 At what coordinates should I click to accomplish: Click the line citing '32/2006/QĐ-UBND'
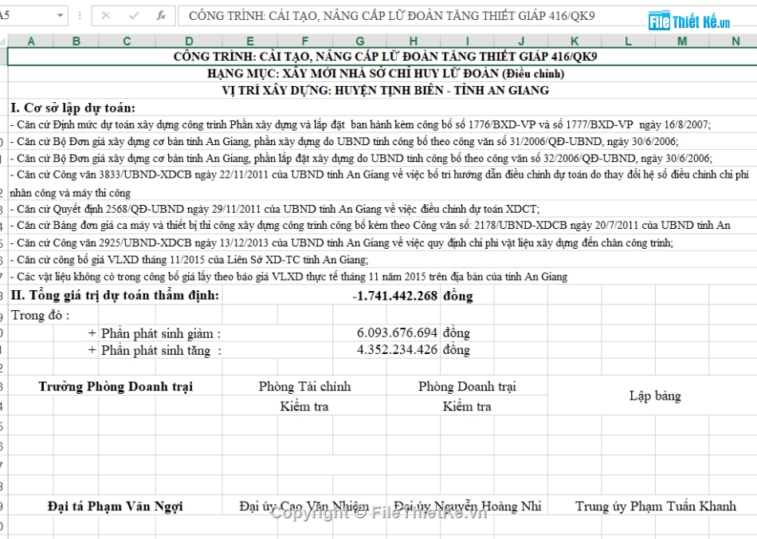tap(361, 159)
